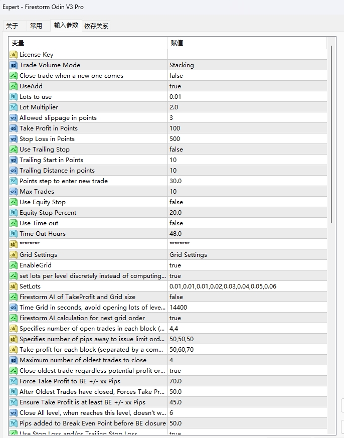Click the Force Take Profit to BE icon
Screen dimensions: 344x438
[x=14, y=381]
